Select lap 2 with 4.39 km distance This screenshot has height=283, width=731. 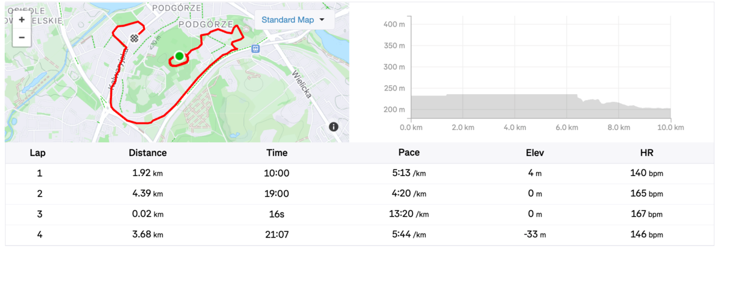pos(147,194)
